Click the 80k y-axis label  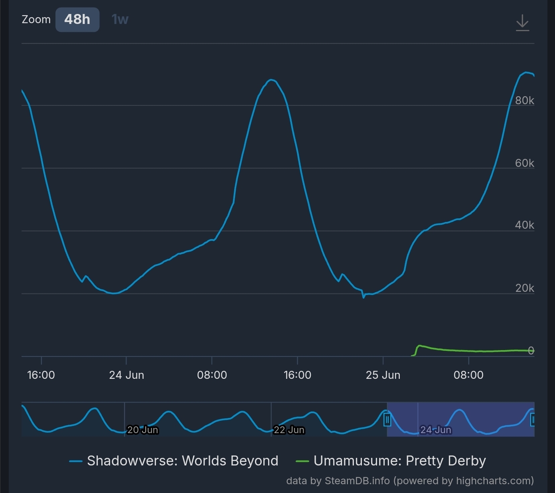(524, 100)
